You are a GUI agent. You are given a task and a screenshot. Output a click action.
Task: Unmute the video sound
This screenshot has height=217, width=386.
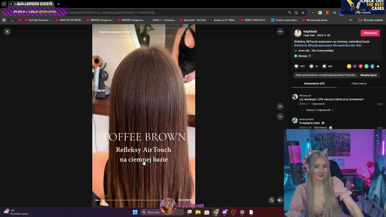pyautogui.click(x=280, y=200)
